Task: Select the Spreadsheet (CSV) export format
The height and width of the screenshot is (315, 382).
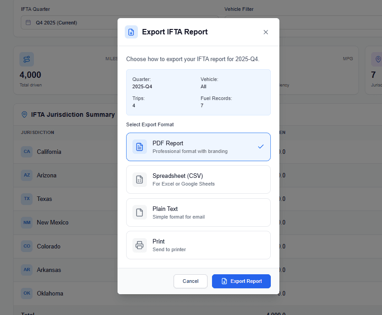Action: coord(198,179)
